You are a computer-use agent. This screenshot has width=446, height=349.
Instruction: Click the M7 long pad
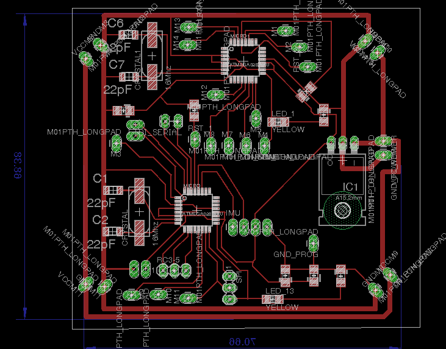(228, 146)
